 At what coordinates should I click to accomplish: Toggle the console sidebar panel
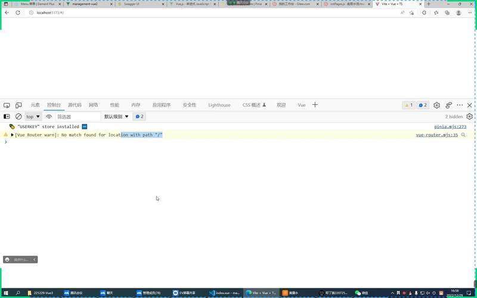point(7,116)
